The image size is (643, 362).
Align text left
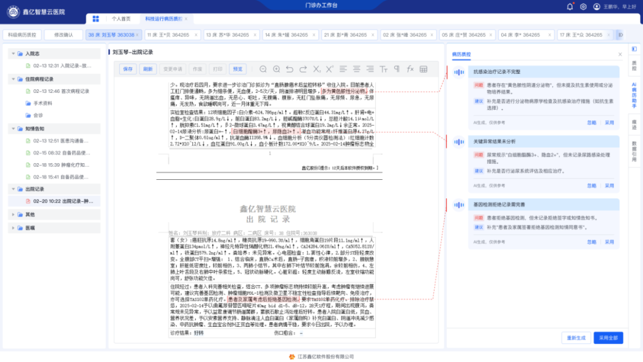pyautogui.click(x=344, y=69)
